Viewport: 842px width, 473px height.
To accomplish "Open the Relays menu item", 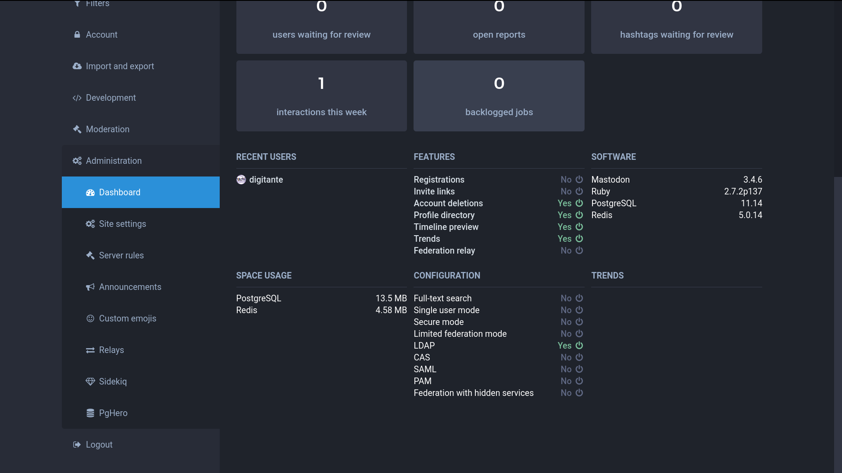I will point(111,350).
